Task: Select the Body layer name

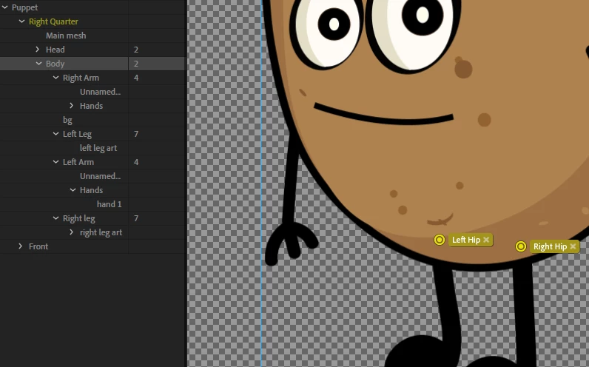Action: point(55,64)
